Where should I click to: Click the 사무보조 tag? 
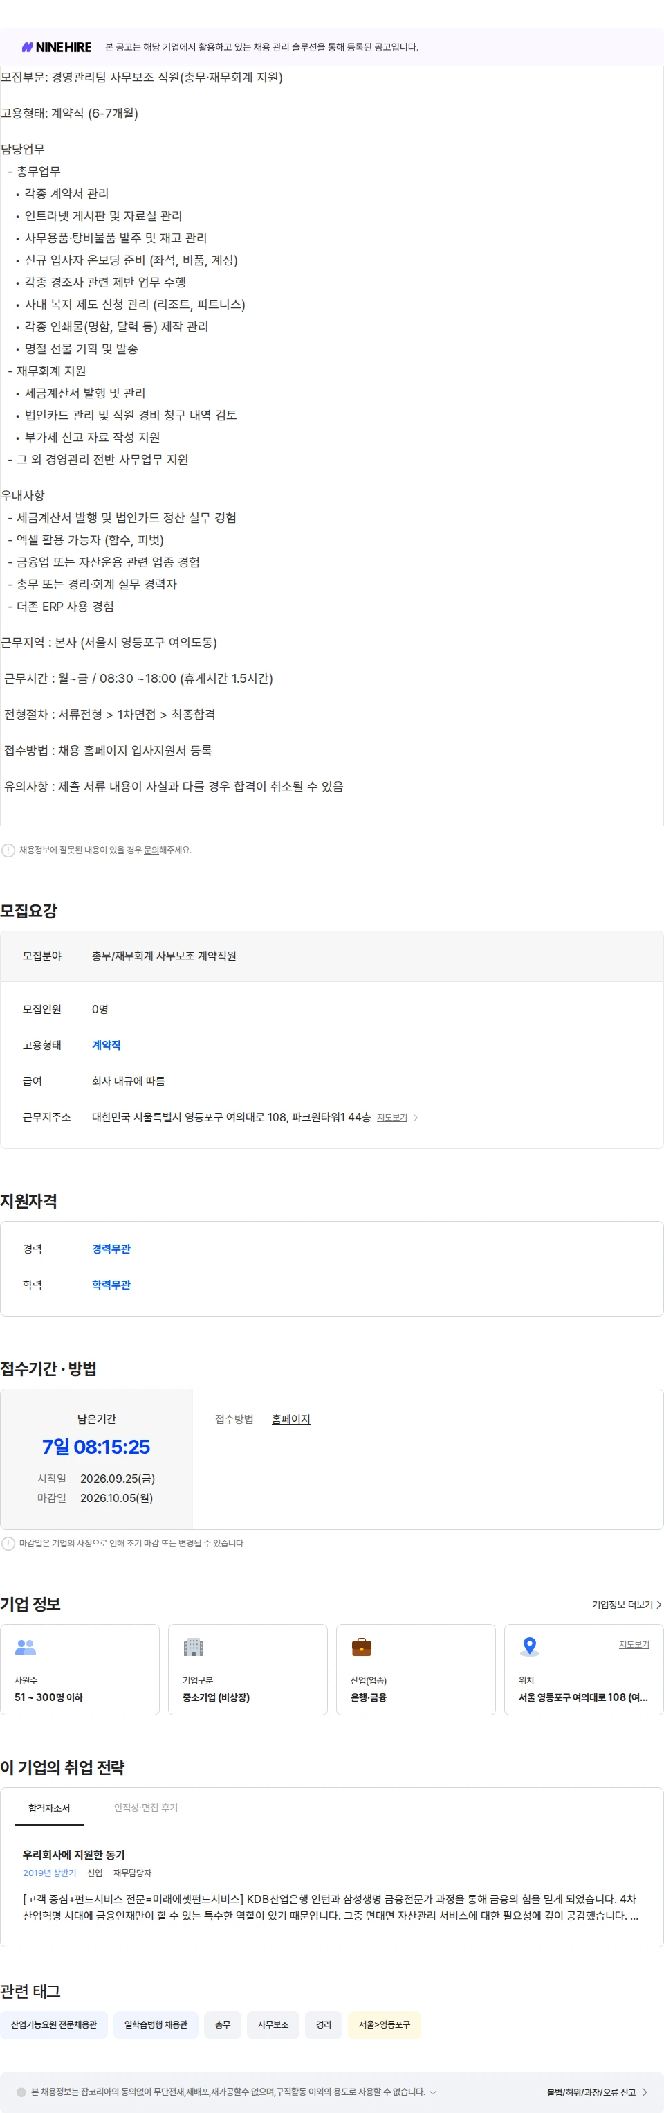[x=273, y=2024]
